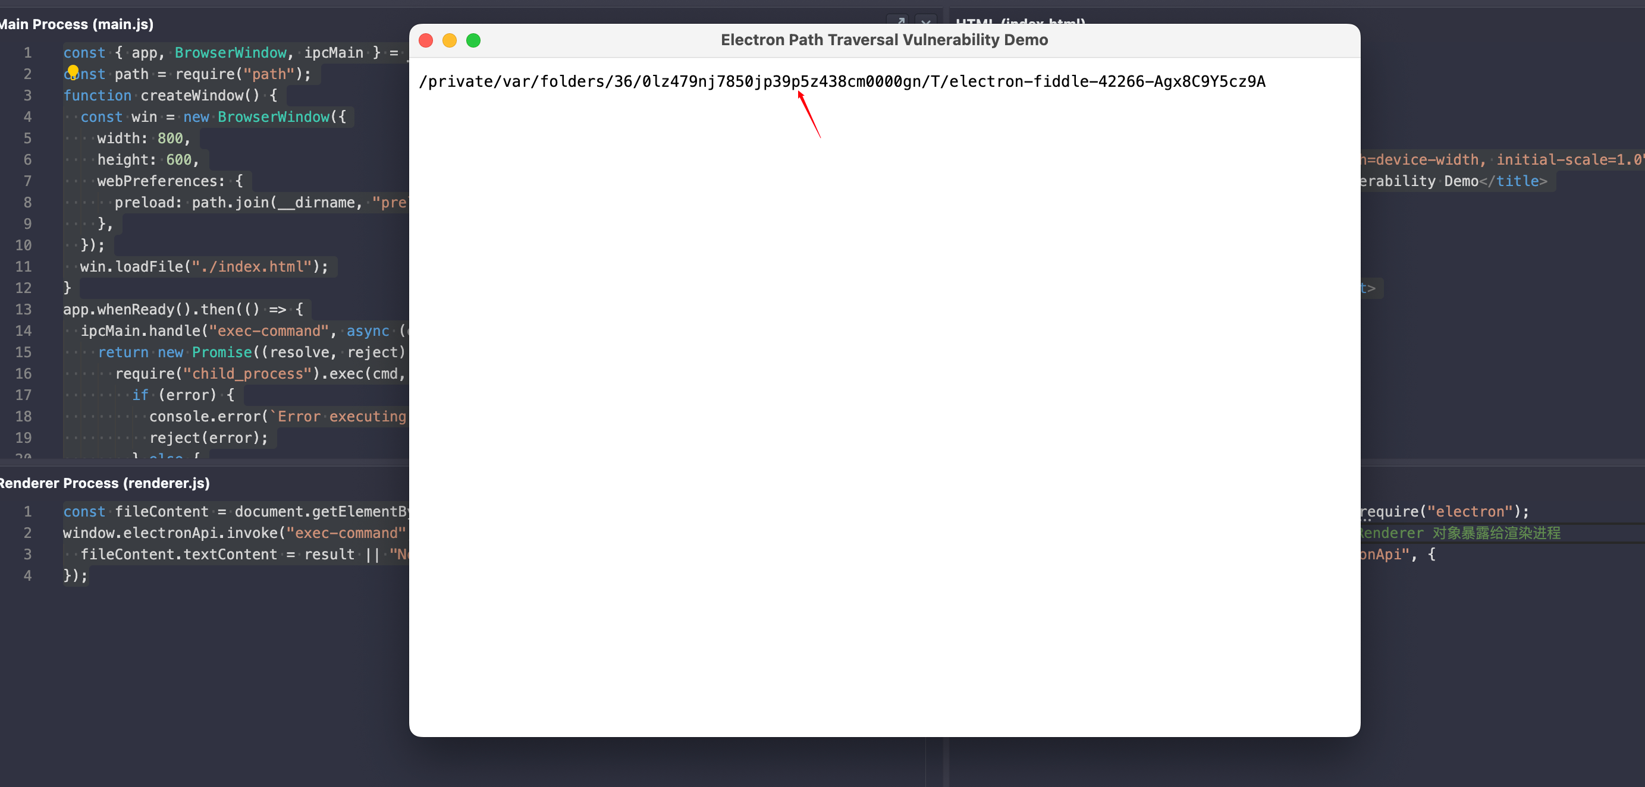Click the function createWindow() line
1645x787 pixels.
point(170,96)
